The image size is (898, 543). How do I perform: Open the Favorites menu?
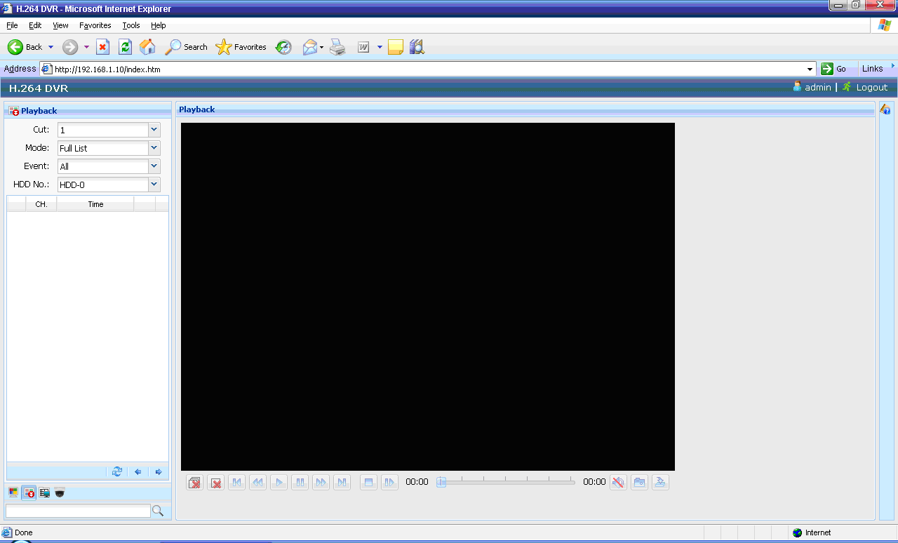[x=95, y=25]
